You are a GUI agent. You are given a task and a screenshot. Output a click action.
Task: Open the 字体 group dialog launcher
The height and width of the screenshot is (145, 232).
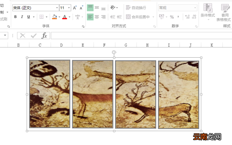[x=83, y=26]
